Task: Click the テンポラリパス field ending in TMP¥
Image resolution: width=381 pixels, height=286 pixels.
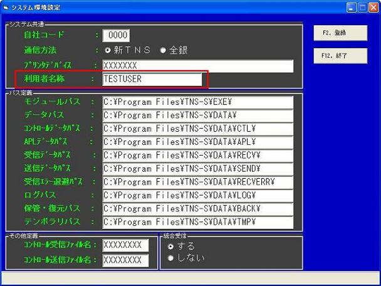Action: click(198, 222)
